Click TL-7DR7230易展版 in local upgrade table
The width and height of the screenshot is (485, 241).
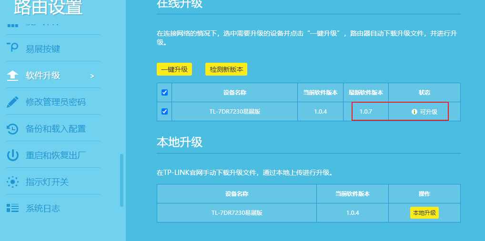(x=237, y=212)
